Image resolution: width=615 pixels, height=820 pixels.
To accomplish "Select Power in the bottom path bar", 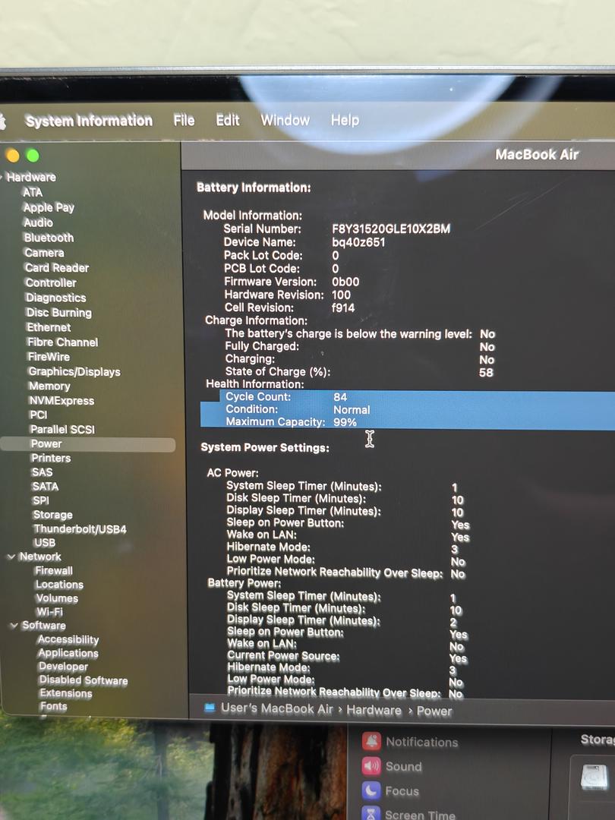I will tap(434, 711).
